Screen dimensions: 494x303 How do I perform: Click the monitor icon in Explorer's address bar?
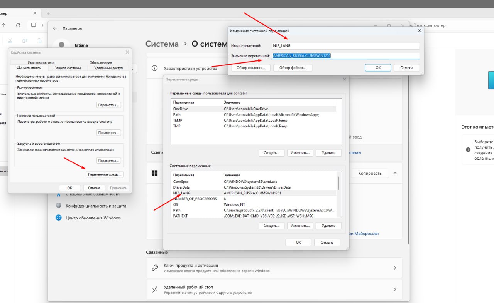pyautogui.click(x=34, y=25)
